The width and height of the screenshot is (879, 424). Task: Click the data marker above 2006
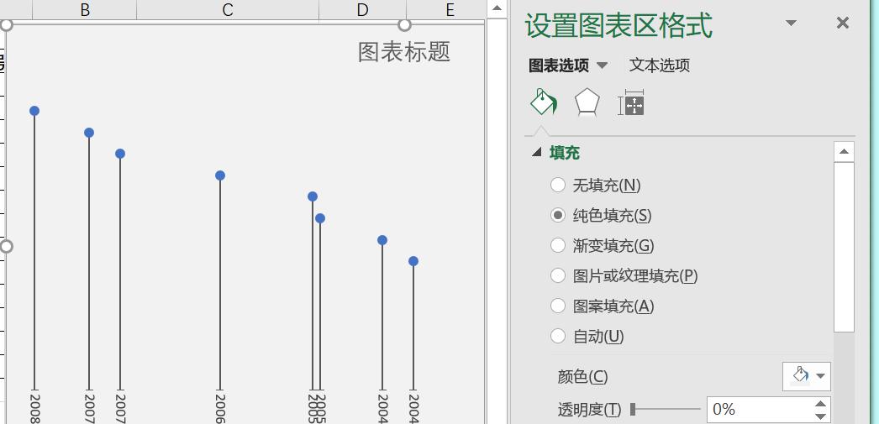pos(220,175)
